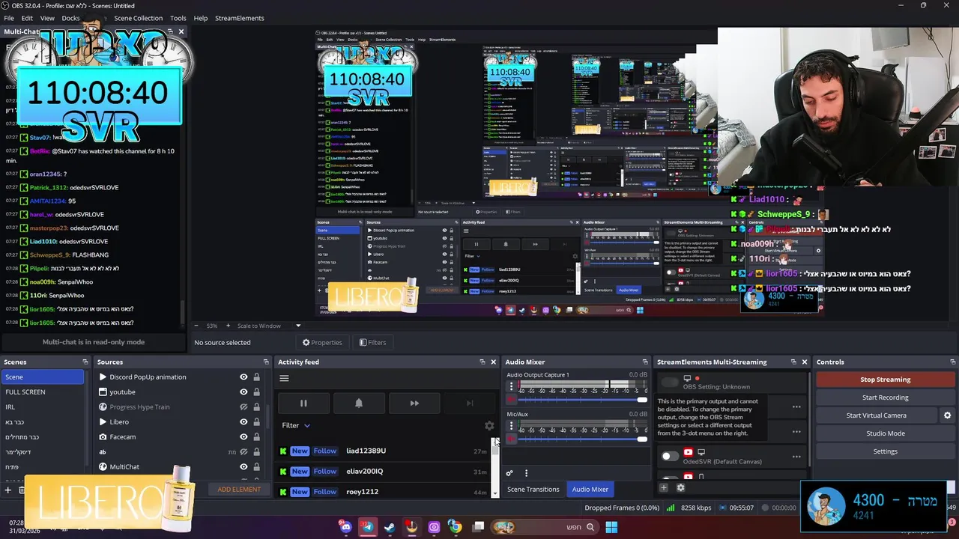This screenshot has width=959, height=539.
Task: Zoom out preview with minus icon
Action: [x=196, y=326]
